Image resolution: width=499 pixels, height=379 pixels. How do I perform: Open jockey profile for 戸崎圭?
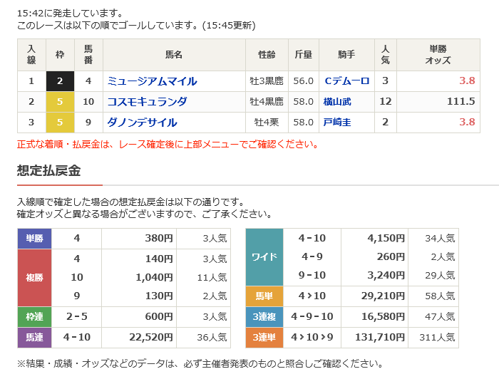pyautogui.click(x=337, y=123)
